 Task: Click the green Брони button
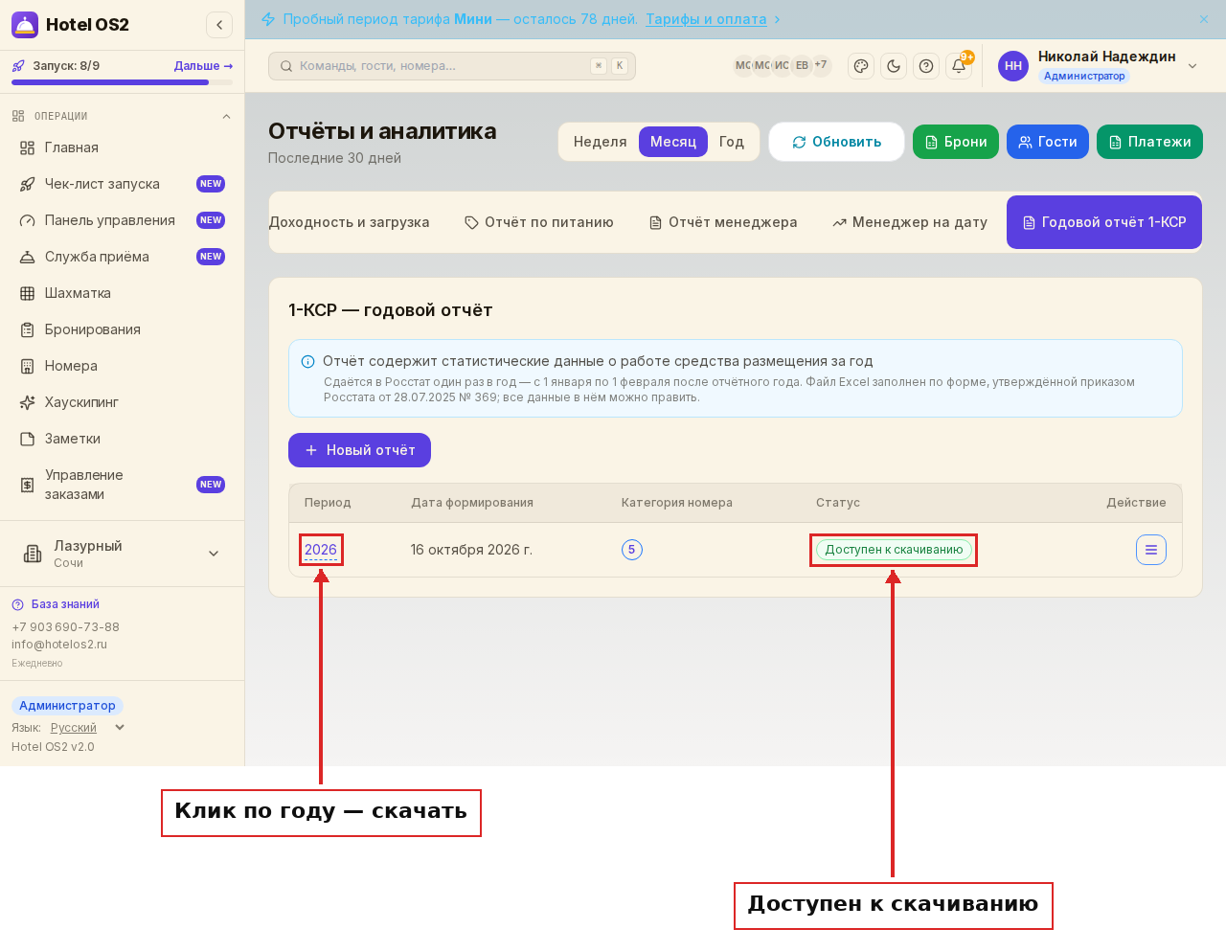[x=956, y=142]
